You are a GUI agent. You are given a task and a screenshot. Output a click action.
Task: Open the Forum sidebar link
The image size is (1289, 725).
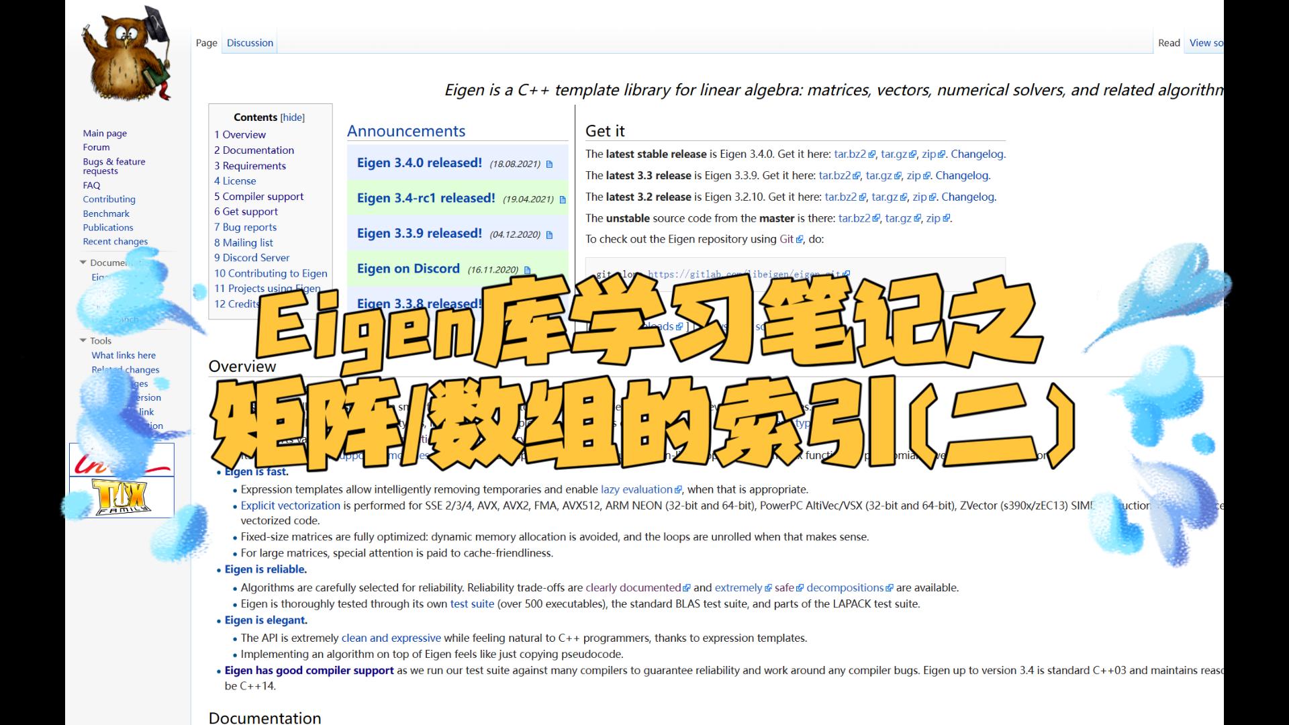click(x=96, y=148)
